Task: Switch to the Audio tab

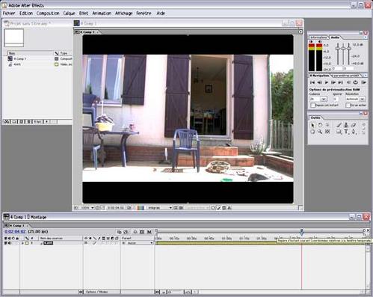Action: 335,37
